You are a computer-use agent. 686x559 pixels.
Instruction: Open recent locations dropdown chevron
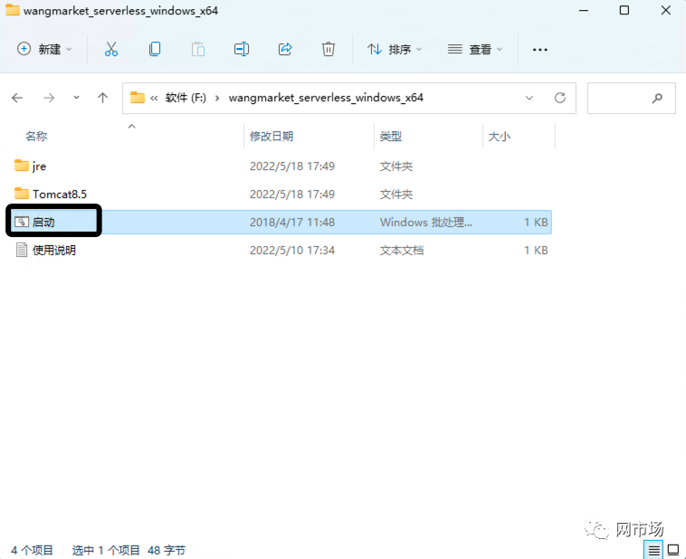[77, 98]
